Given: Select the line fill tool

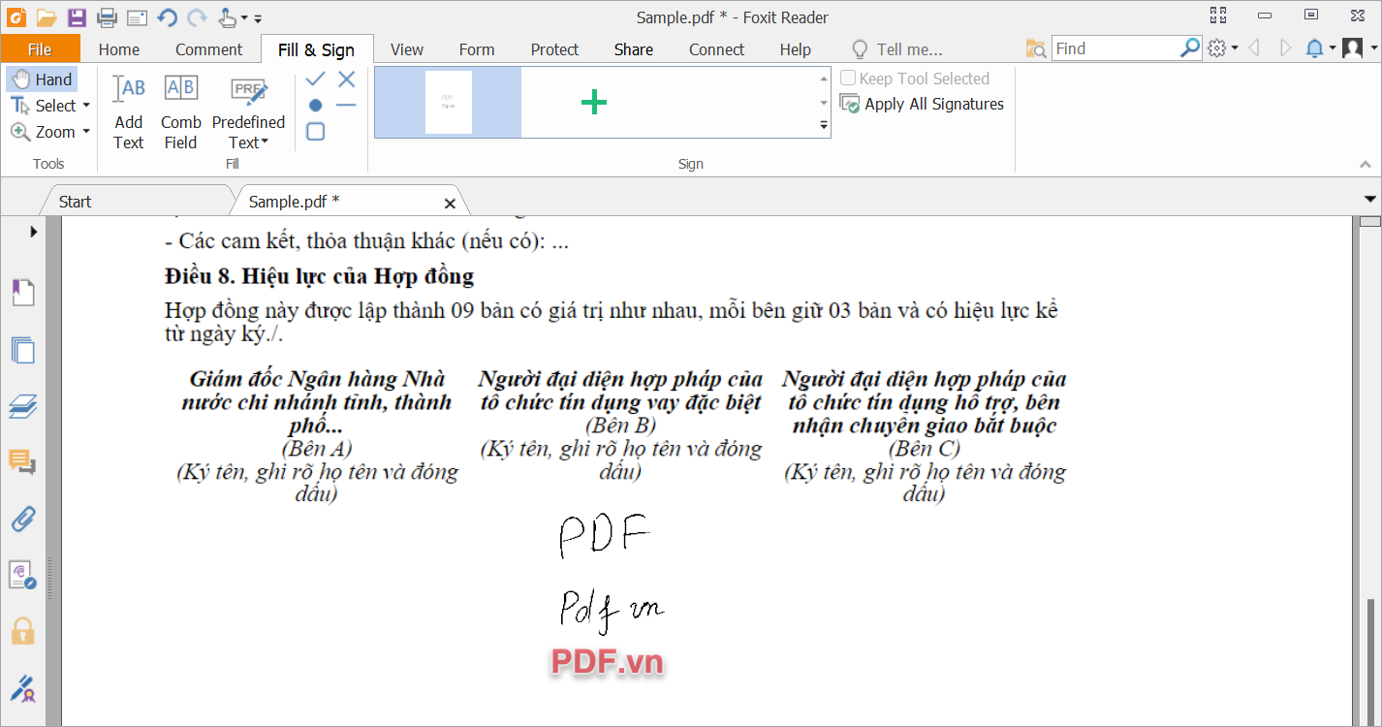Looking at the screenshot, I should click(346, 105).
